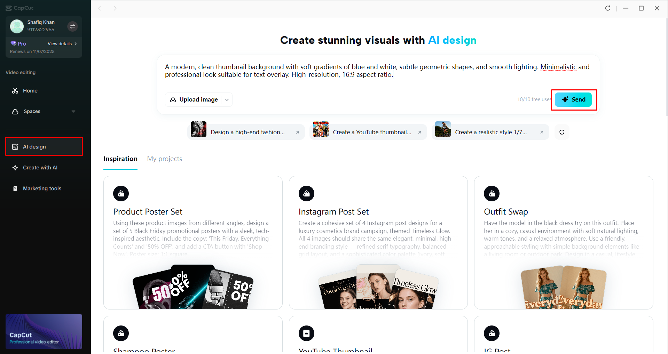The image size is (668, 354).
Task: Click the refresh icon beside suggestion prompts
Action: pos(561,132)
